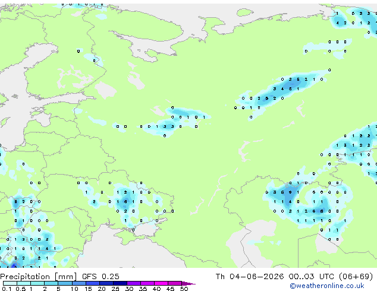
Task: Click the '(06+69)' forecast run text
Action: point(356,276)
